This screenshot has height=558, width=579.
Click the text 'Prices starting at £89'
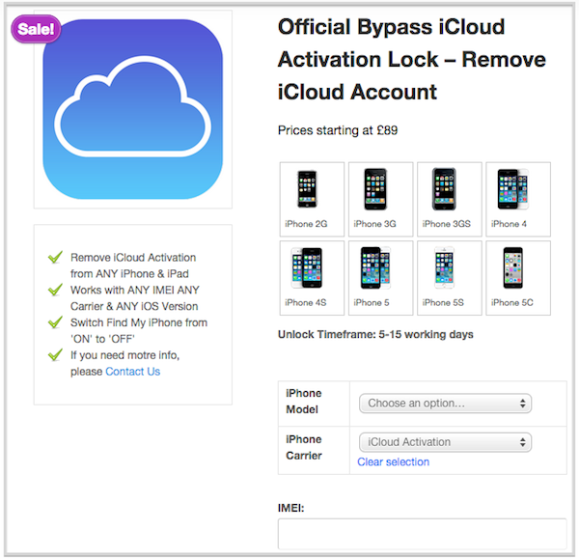coord(338,130)
